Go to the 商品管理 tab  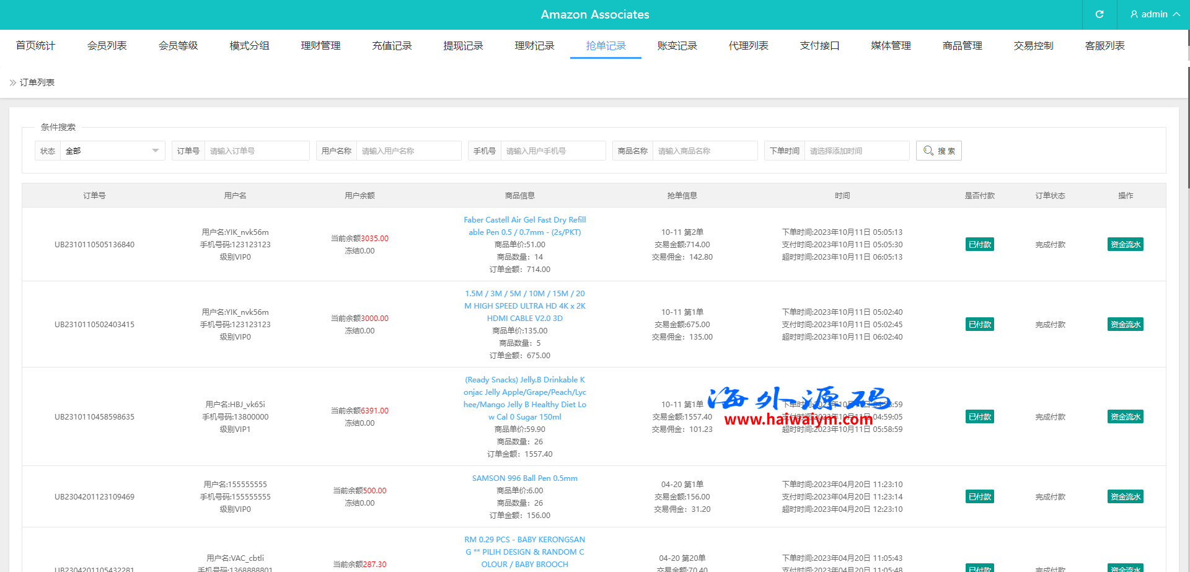[x=962, y=46]
